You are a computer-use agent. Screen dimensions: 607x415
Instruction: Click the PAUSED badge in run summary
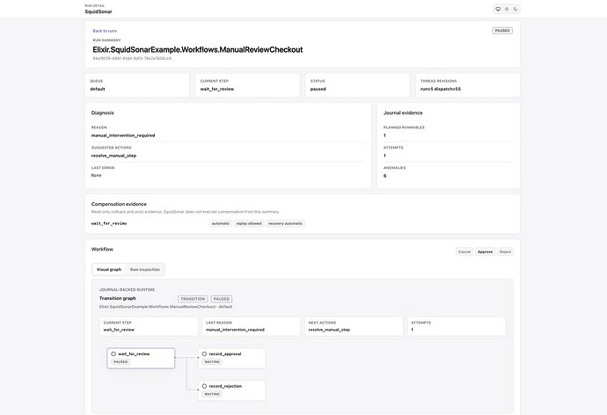tap(502, 31)
